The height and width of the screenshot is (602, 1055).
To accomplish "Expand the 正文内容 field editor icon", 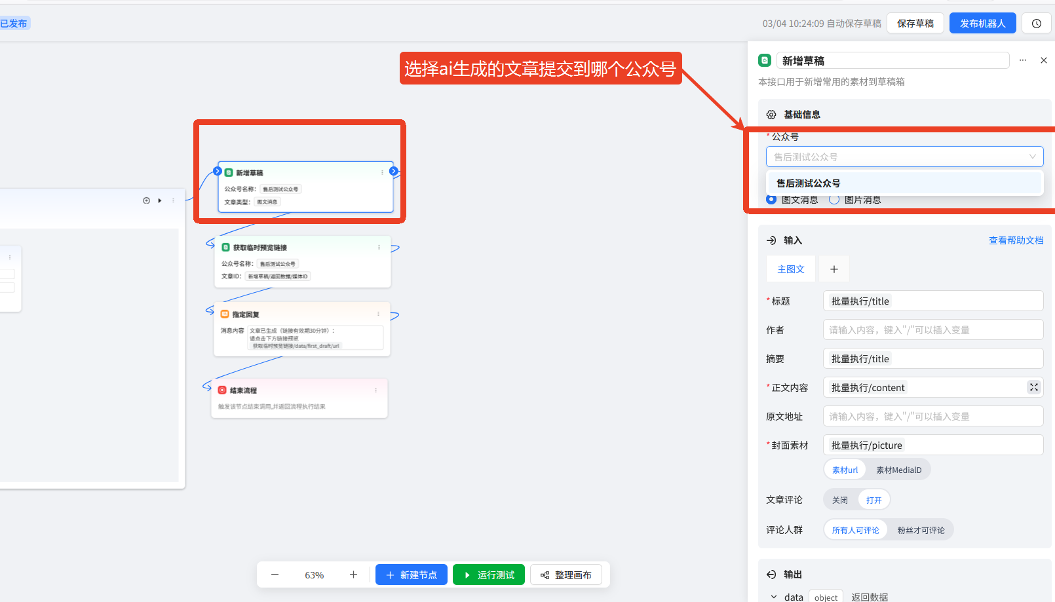I will click(1034, 387).
